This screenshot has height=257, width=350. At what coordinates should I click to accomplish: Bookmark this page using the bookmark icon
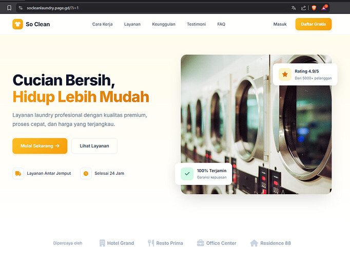[x=9, y=8]
